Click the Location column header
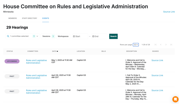 tap(81, 51)
